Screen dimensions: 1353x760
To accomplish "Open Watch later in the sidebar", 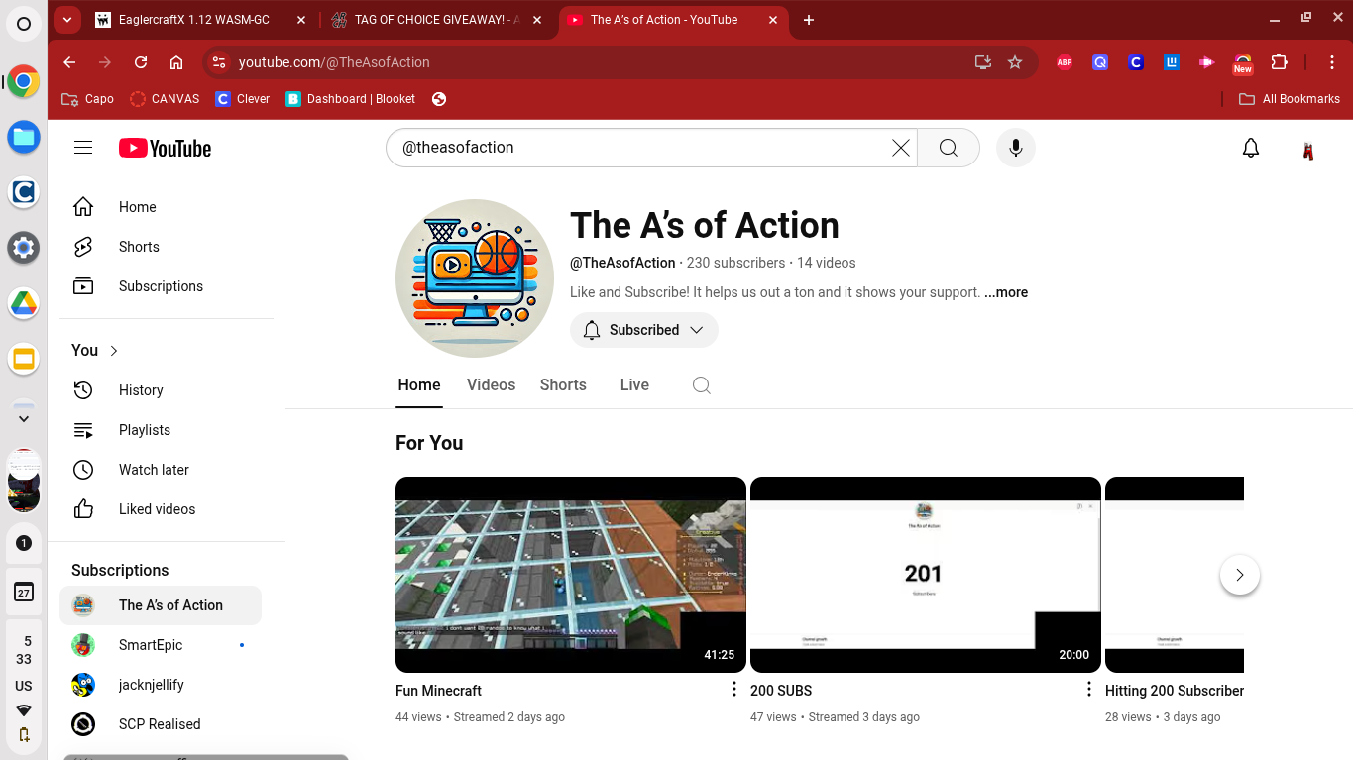I will click(161, 470).
